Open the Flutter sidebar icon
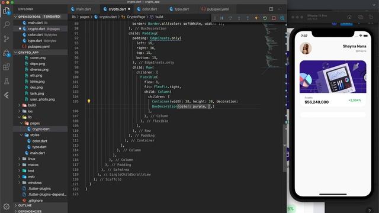 [7, 95]
